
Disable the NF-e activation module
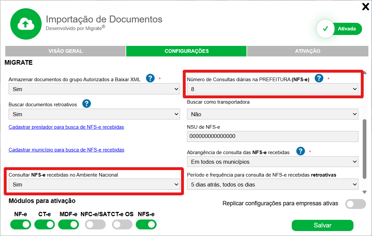pyautogui.click(x=20, y=224)
